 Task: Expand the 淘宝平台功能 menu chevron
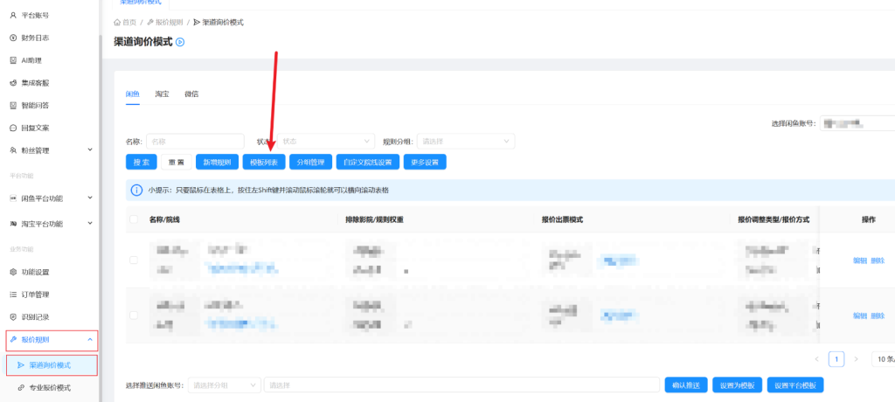point(90,224)
